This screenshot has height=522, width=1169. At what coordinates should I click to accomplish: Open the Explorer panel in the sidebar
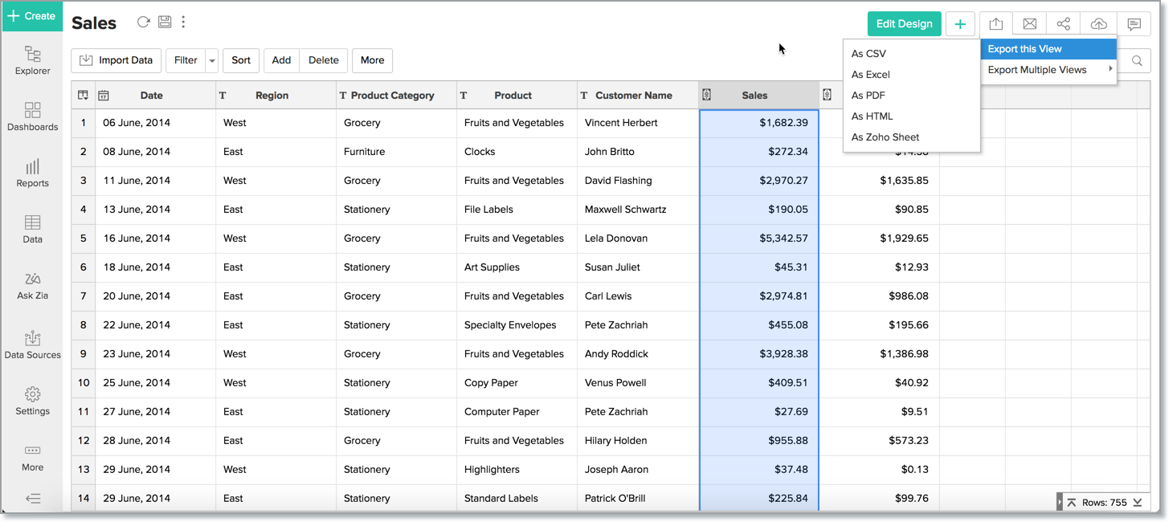pos(32,60)
